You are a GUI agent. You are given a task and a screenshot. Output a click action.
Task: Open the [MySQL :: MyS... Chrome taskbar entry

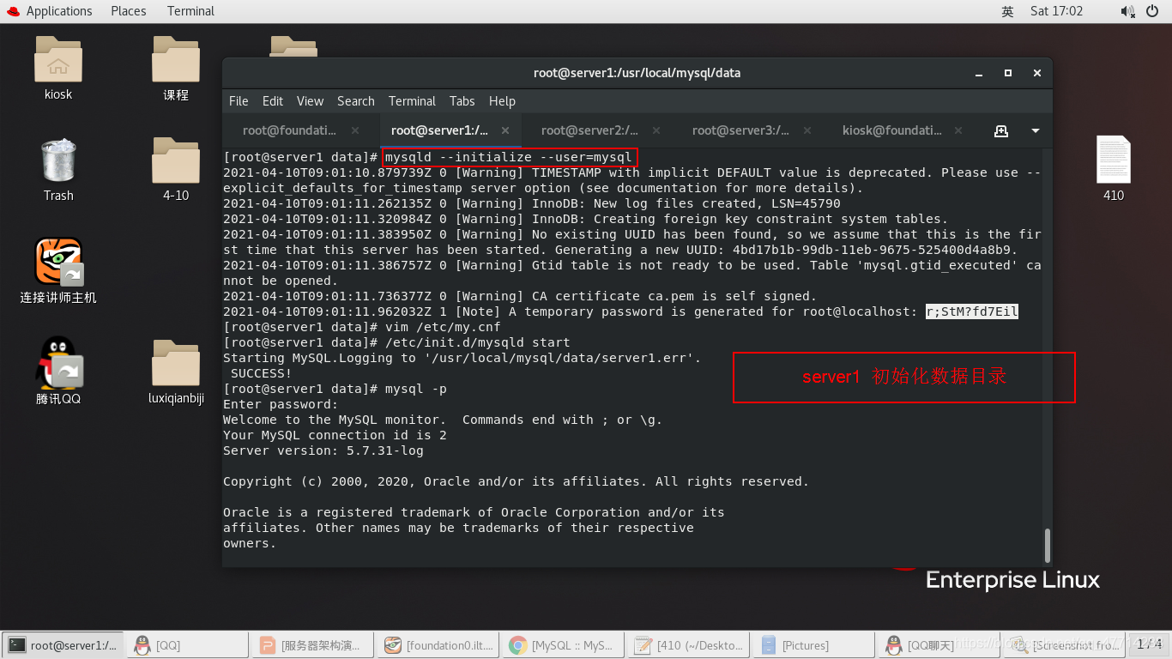[x=563, y=644]
